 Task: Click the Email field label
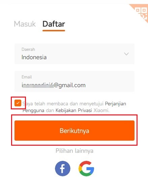pyautogui.click(x=27, y=77)
